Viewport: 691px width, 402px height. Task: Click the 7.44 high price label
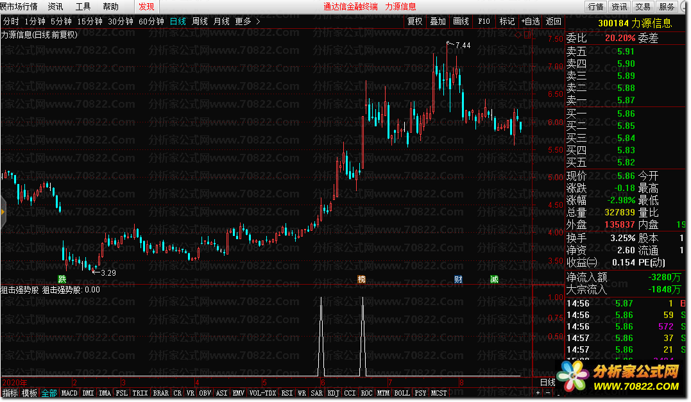coord(463,46)
